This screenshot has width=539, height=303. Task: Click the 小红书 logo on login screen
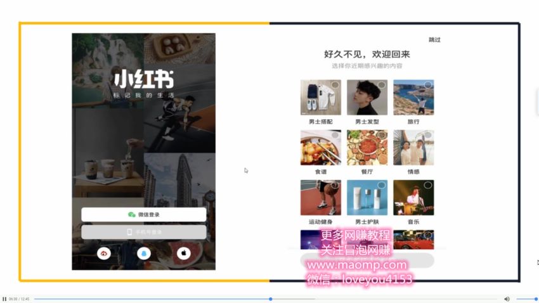tap(144, 79)
